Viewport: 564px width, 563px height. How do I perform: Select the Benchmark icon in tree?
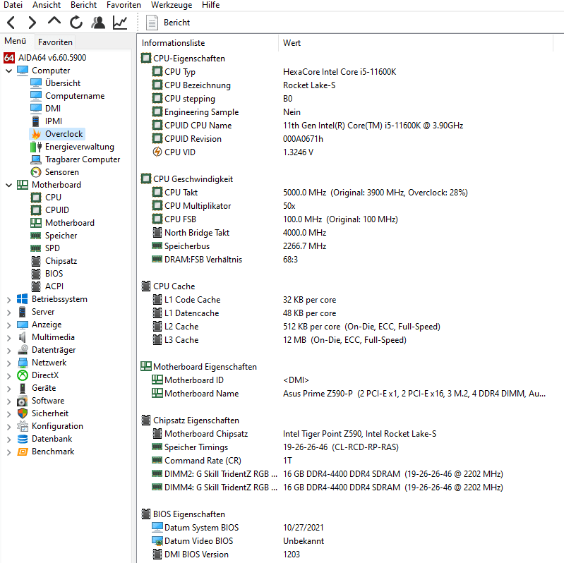(x=23, y=452)
